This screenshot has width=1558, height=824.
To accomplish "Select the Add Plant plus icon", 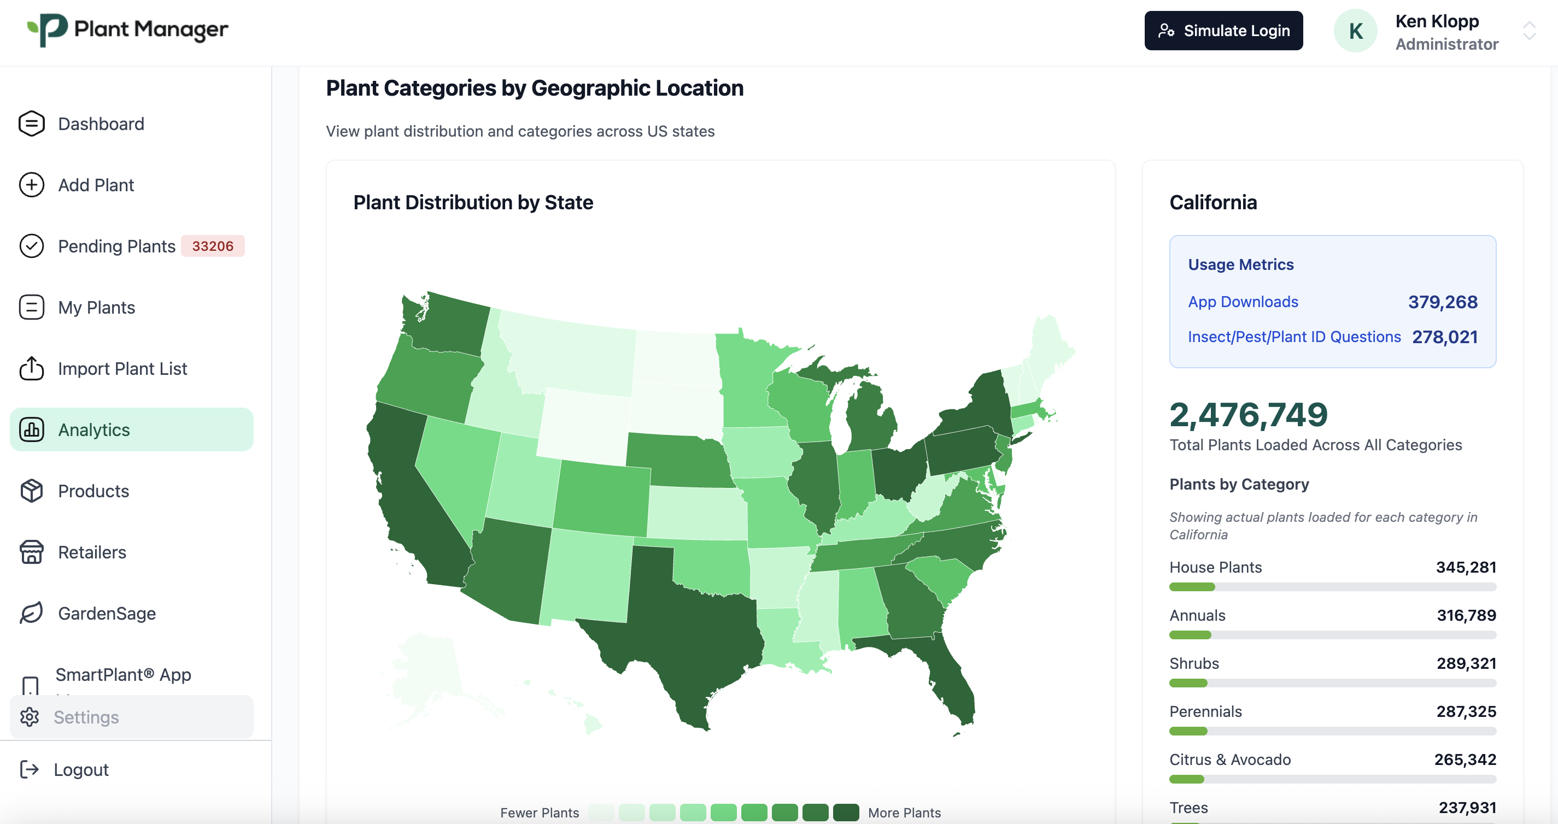I will tap(31, 185).
